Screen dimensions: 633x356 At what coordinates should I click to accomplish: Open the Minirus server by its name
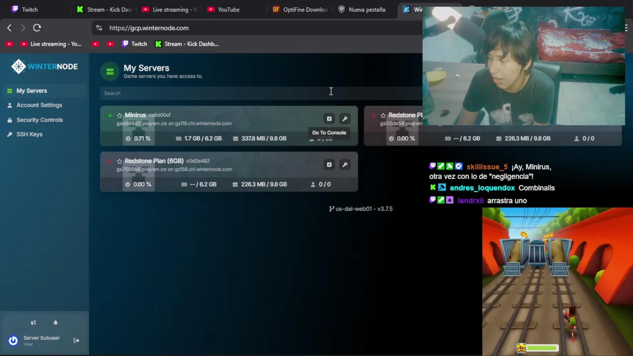pos(135,115)
